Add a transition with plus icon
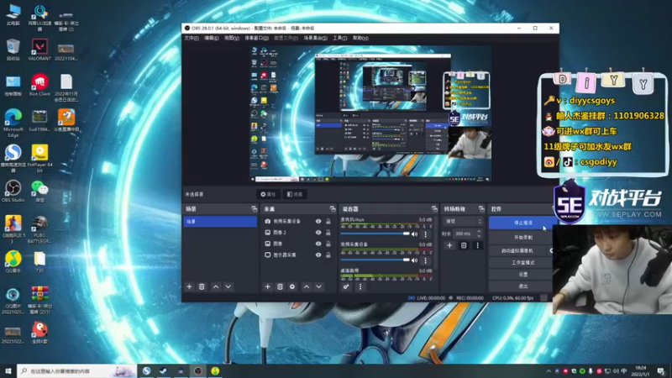The height and width of the screenshot is (378, 672). [449, 245]
